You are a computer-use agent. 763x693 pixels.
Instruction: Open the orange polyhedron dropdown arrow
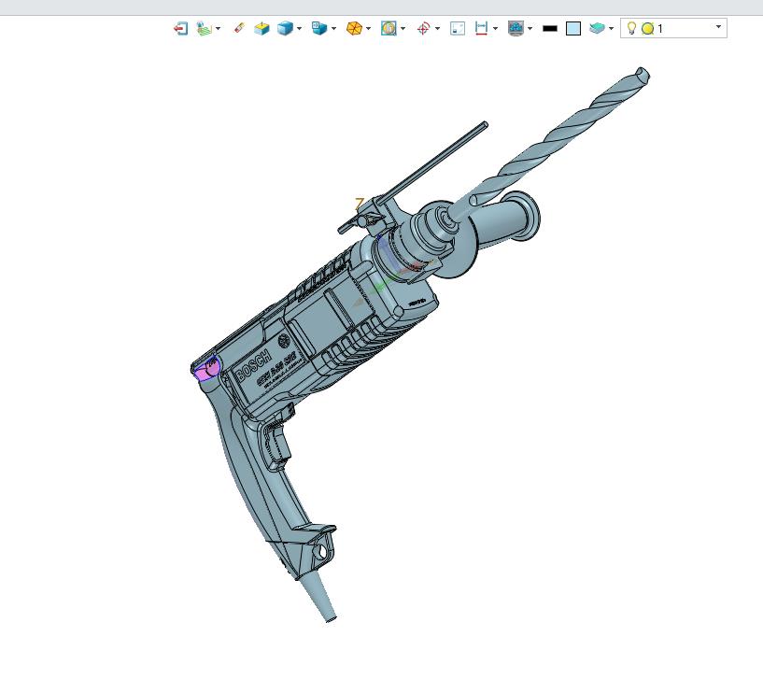coord(368,29)
